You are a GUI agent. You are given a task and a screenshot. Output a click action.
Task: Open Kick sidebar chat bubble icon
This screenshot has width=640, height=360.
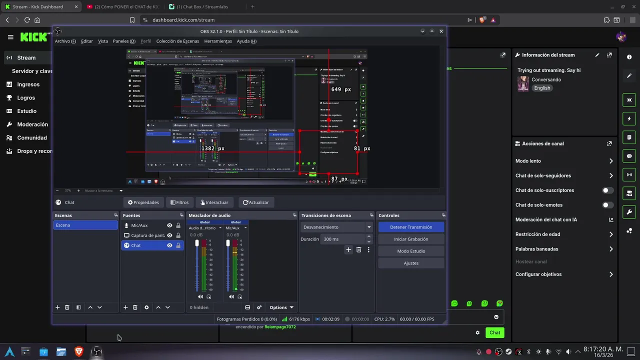pos(629,156)
